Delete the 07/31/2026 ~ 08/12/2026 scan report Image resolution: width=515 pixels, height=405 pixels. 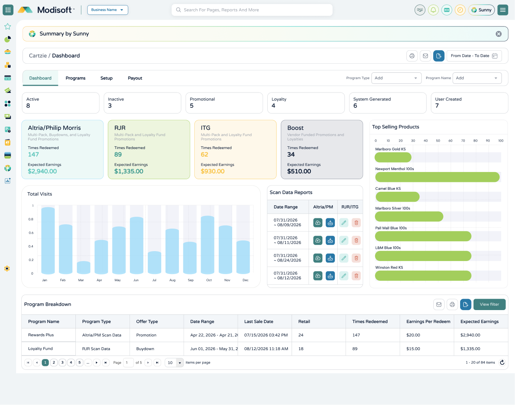[356, 276]
